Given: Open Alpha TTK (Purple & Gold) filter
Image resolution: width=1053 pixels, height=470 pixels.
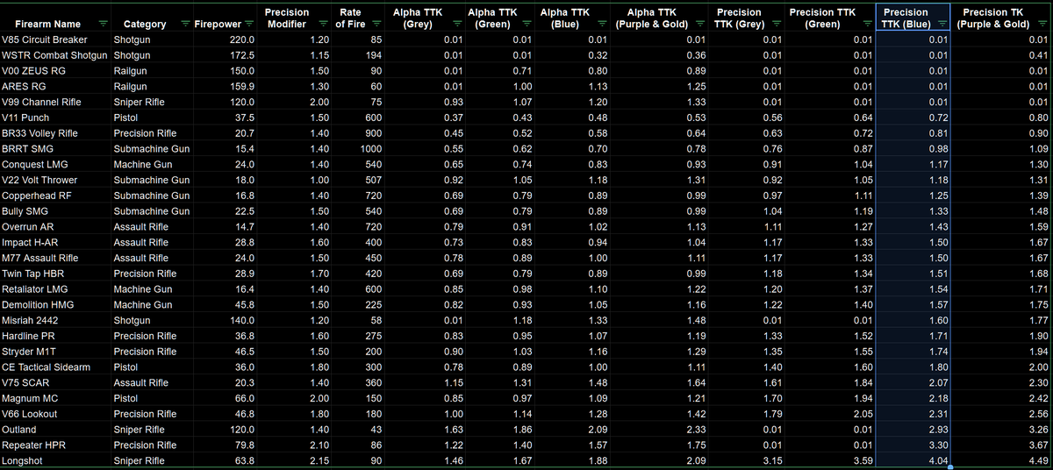Looking at the screenshot, I should point(699,24).
